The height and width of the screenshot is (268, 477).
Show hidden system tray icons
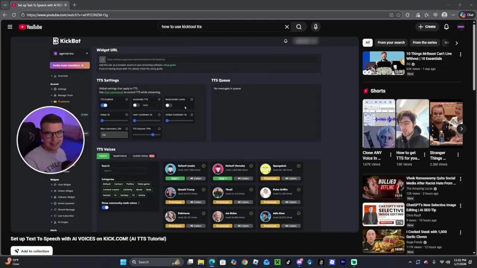tap(410, 262)
